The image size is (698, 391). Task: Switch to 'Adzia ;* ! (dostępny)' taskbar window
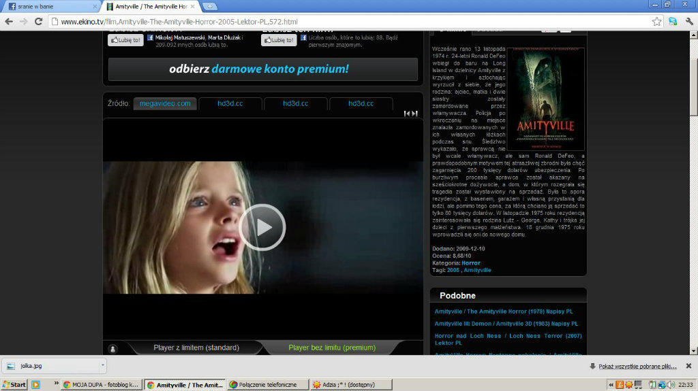tap(351, 385)
